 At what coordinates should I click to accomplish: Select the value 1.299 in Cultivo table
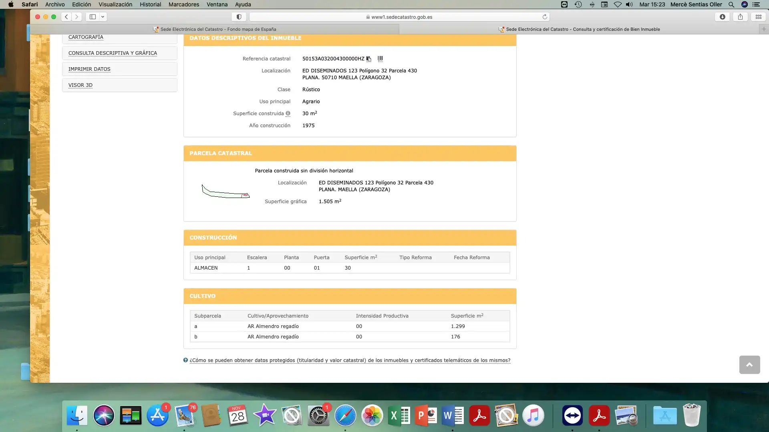[x=458, y=326]
